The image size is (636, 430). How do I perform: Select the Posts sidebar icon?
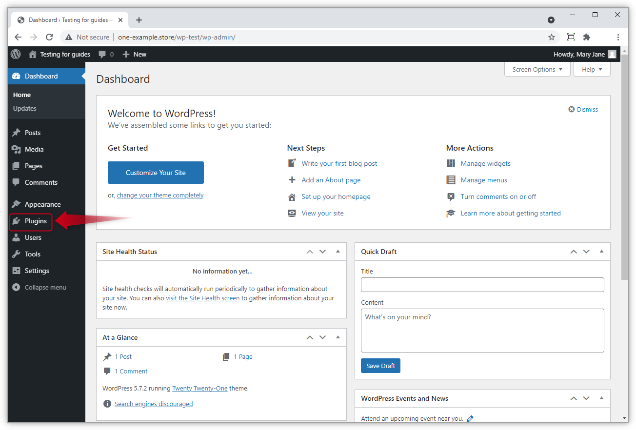(16, 133)
